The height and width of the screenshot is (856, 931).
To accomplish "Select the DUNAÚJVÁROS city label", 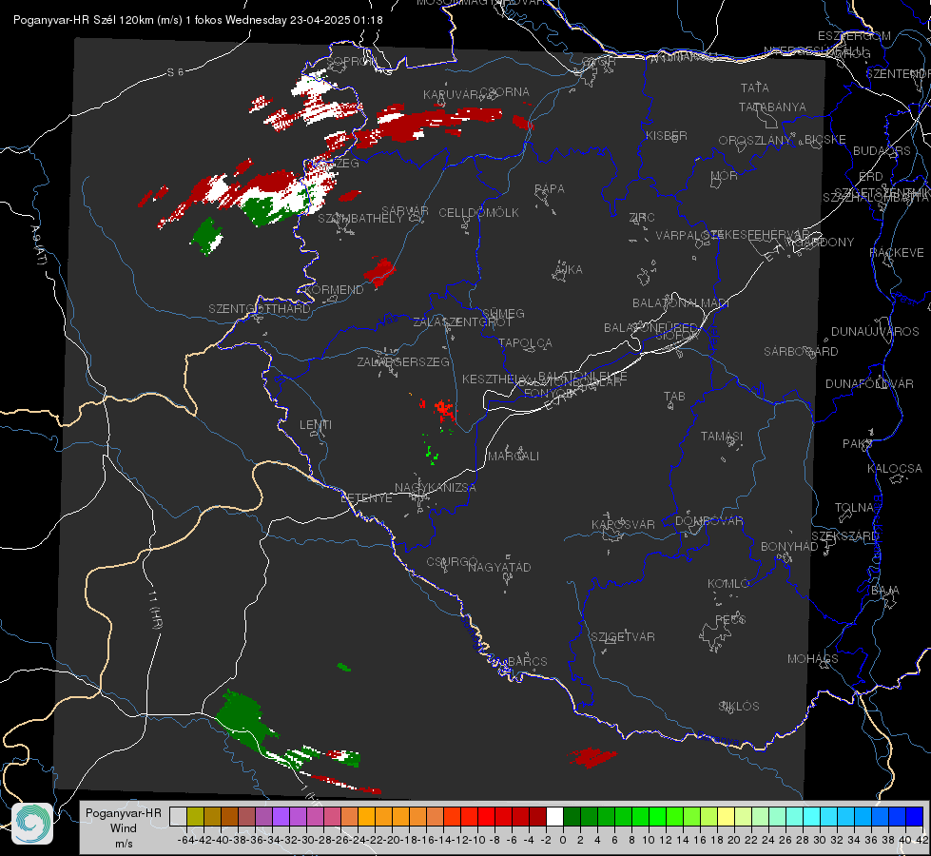I will click(x=875, y=332).
